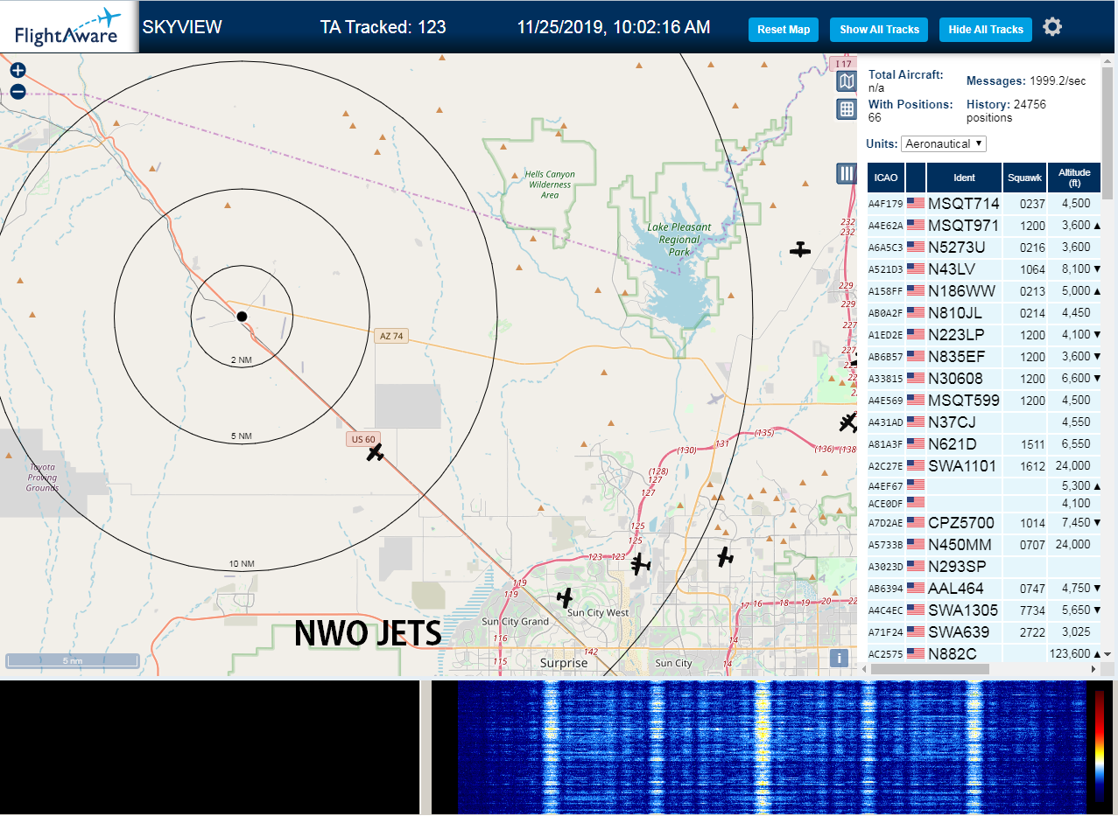Select aircraft row N450MM
Screen dimensions: 1118x816
(983, 545)
